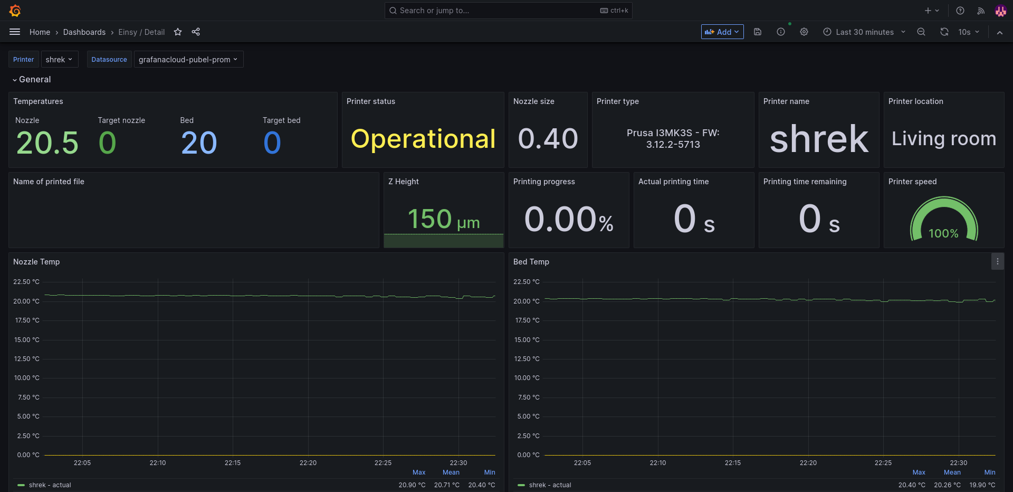This screenshot has width=1013, height=492.
Task: Open the hamburger navigation menu
Action: pyautogui.click(x=15, y=32)
